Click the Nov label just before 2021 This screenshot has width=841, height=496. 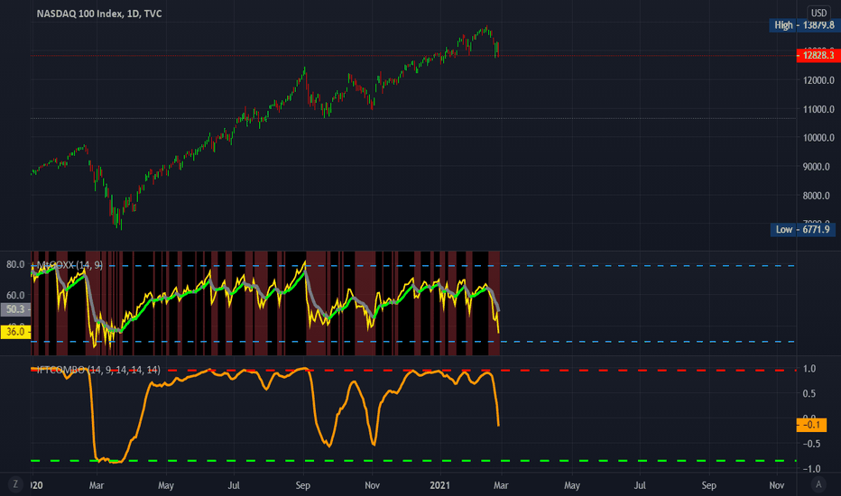point(373,485)
